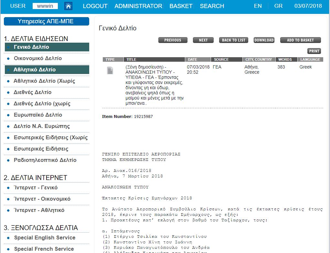Click the user name field wwwin
Viewport: 330px width, 253px height.
tap(45, 6)
